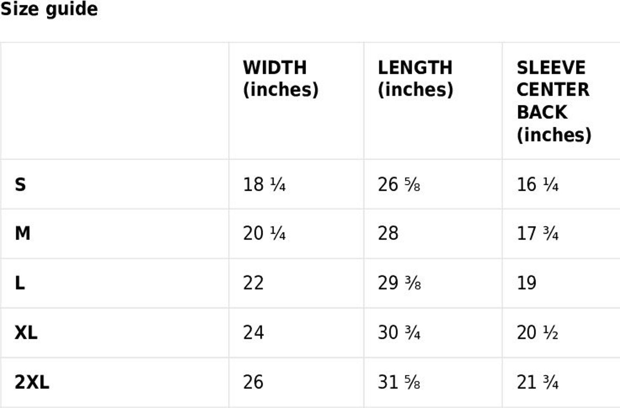Click the L size row label
The image size is (620, 408).
coord(20,283)
